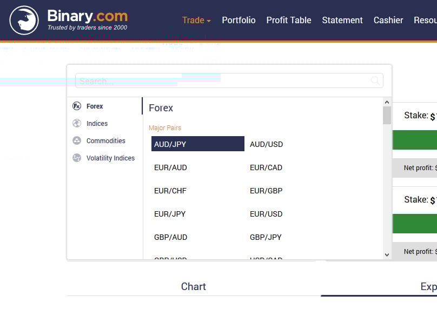Click the Volatility Indices icon

point(77,158)
